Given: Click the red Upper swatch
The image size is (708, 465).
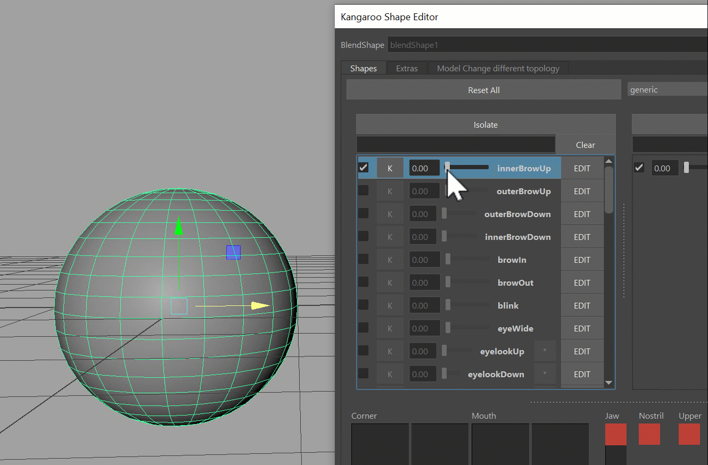Looking at the screenshot, I should point(689,434).
